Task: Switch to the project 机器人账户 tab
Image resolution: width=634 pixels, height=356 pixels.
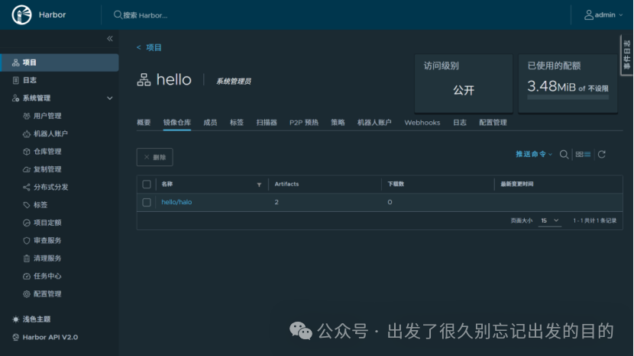Action: point(374,122)
